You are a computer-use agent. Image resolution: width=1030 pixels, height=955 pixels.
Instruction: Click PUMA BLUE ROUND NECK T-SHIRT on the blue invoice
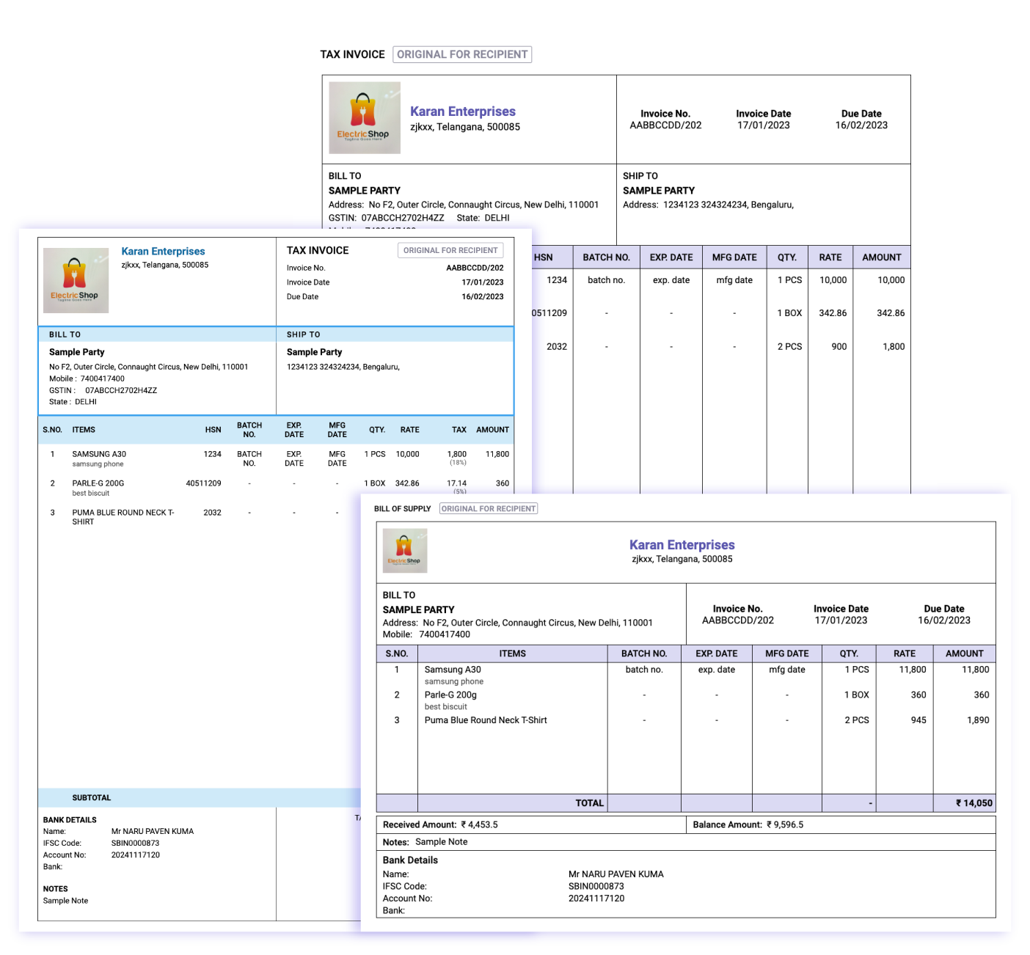tap(123, 517)
